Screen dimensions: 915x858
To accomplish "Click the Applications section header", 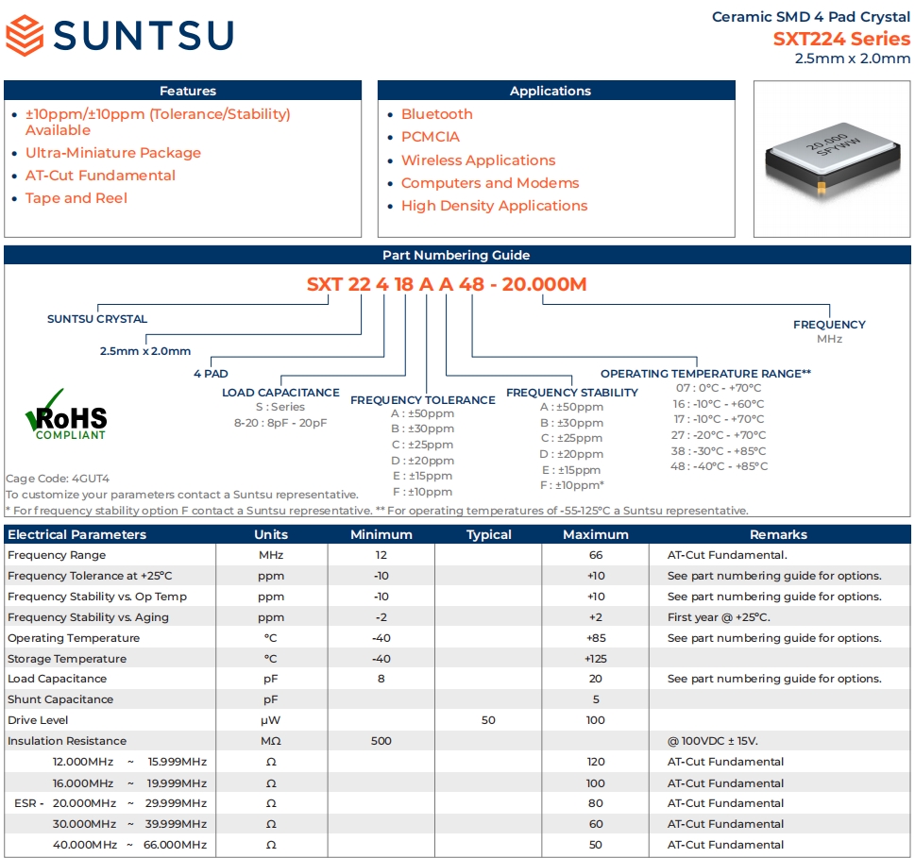I will (x=556, y=91).
